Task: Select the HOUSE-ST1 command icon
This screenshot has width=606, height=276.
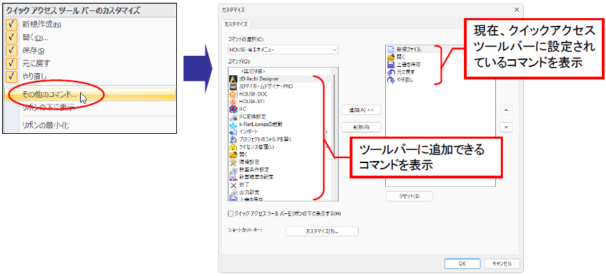Action: pos(233,102)
